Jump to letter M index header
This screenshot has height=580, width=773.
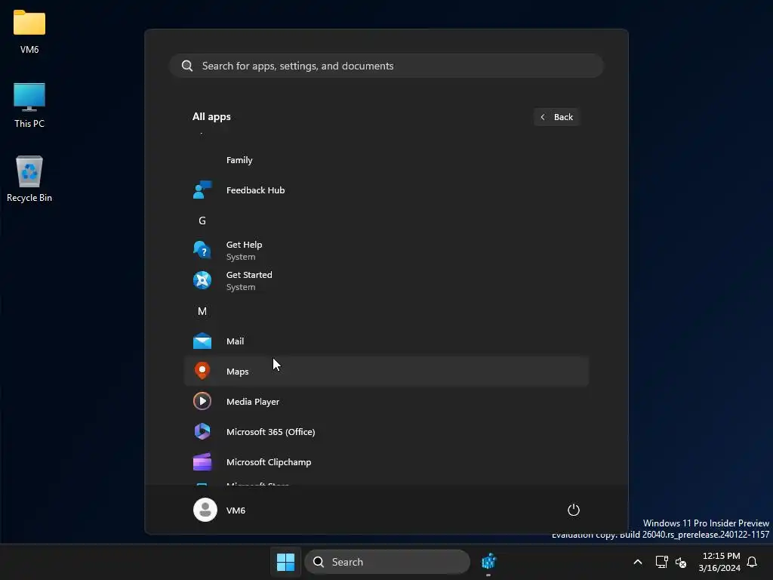click(x=202, y=311)
